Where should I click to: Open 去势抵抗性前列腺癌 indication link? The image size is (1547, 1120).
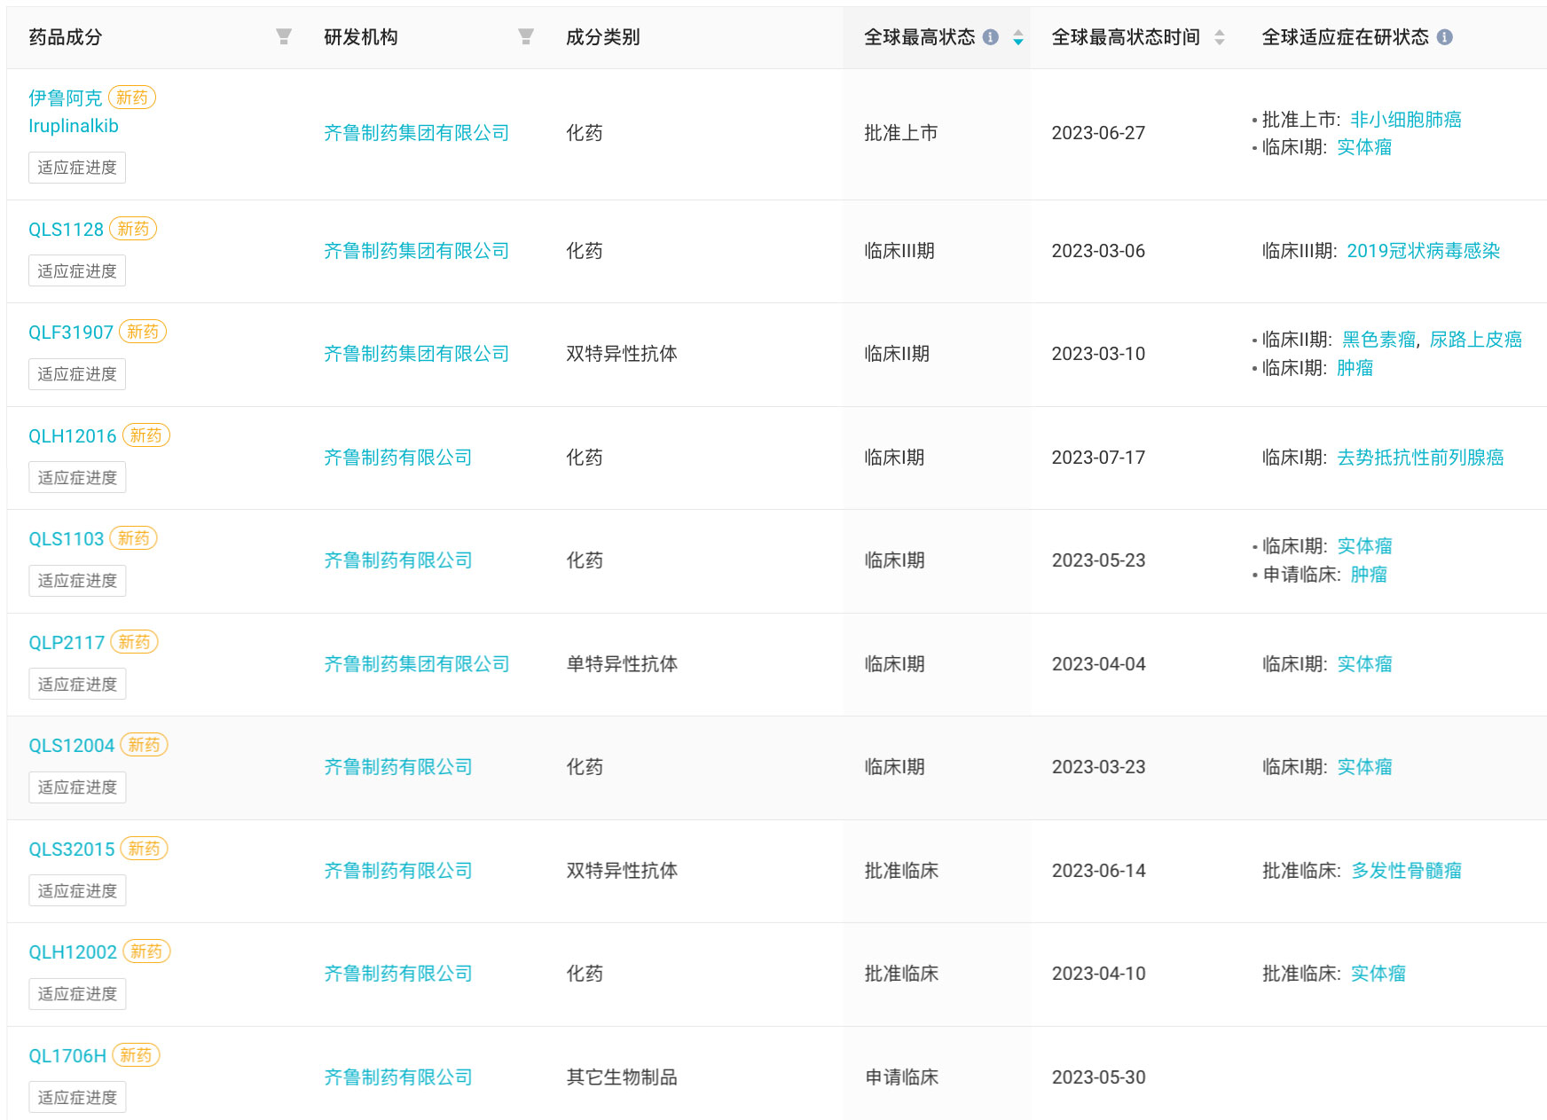point(1420,458)
